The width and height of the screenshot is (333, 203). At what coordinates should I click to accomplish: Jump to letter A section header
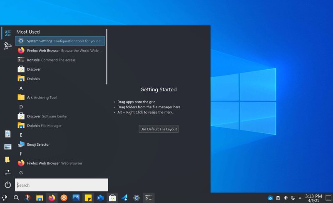point(21,88)
